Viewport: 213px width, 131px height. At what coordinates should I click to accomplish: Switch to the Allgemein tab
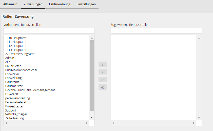[10, 4]
